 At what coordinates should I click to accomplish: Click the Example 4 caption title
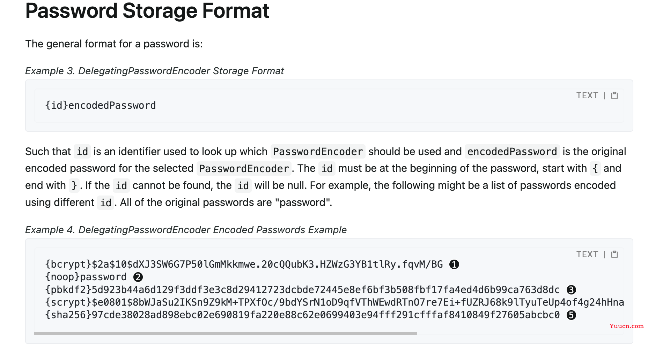[186, 230]
